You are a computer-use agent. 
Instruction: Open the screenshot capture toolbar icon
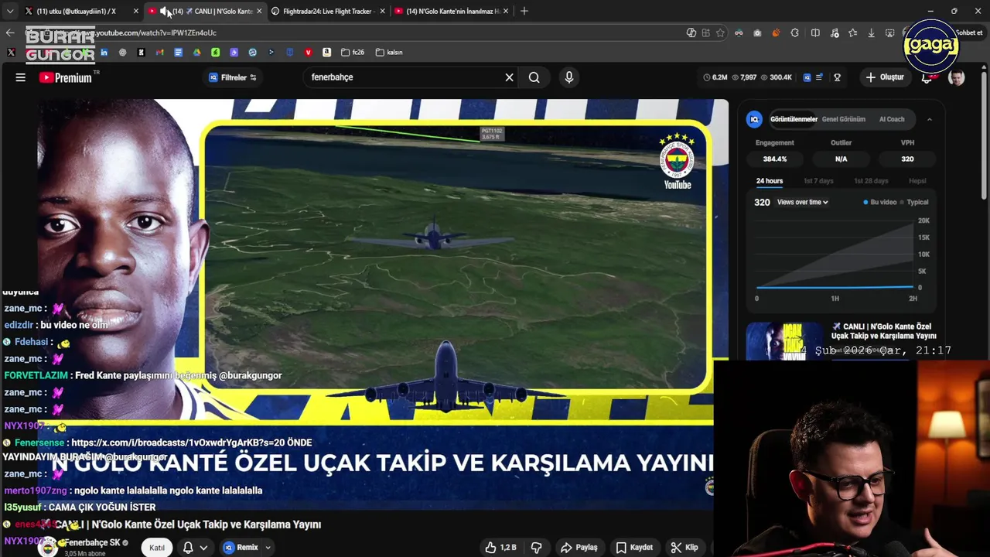coord(889,33)
